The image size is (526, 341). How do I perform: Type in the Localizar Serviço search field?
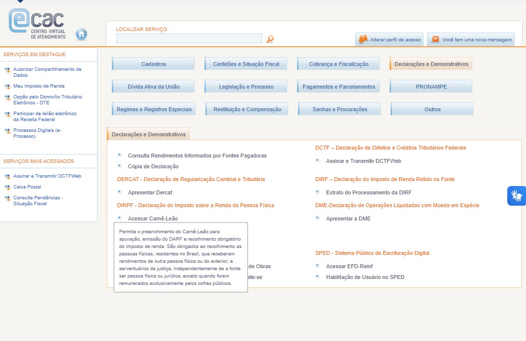(189, 38)
